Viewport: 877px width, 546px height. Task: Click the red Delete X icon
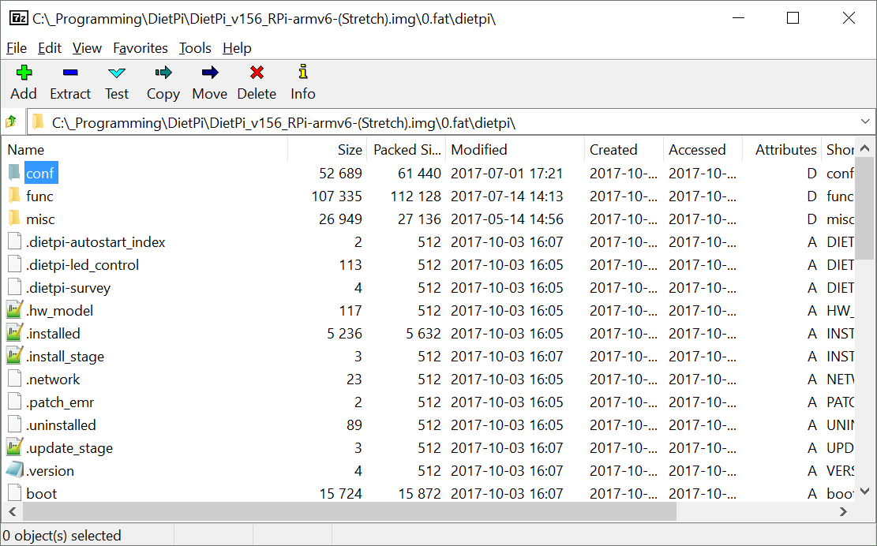[257, 73]
